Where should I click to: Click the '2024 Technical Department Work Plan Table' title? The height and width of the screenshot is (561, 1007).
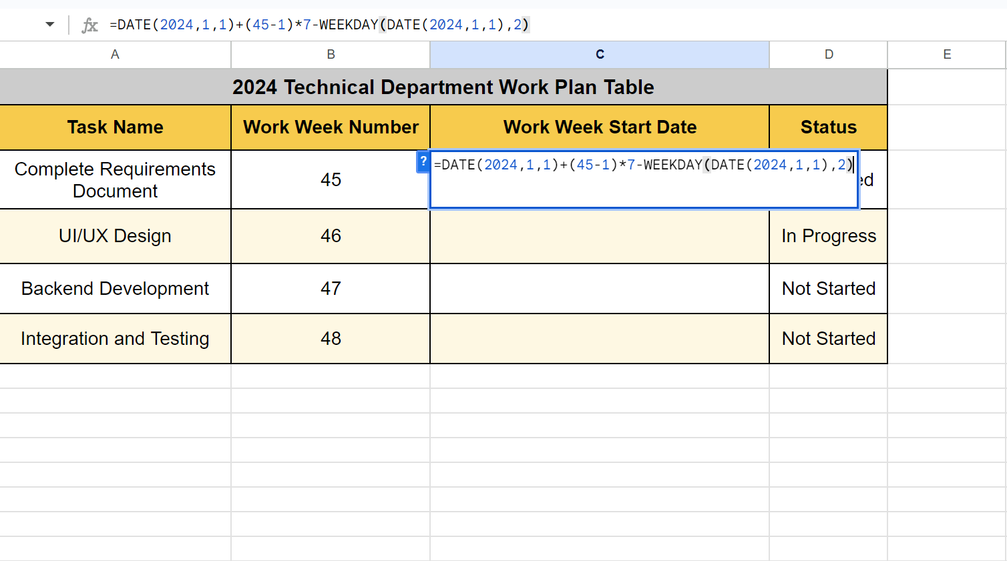(443, 87)
